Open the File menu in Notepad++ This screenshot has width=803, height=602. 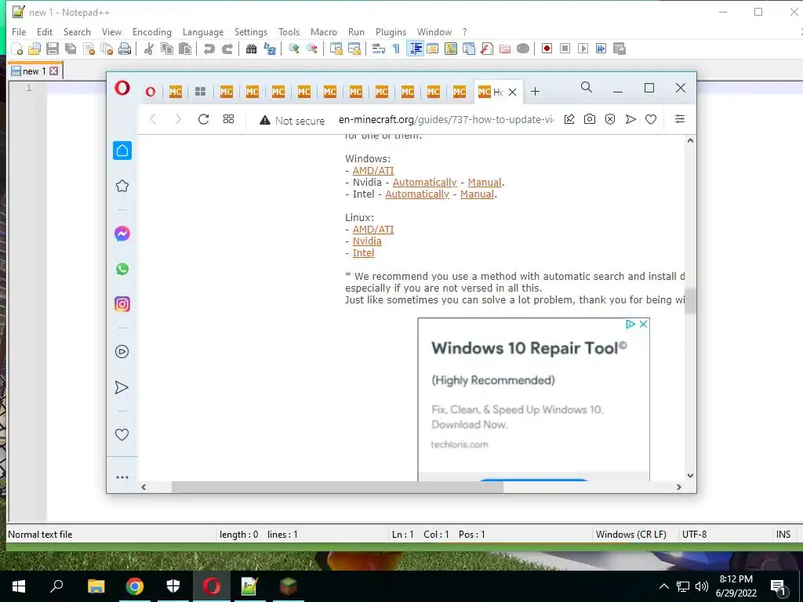tap(19, 31)
